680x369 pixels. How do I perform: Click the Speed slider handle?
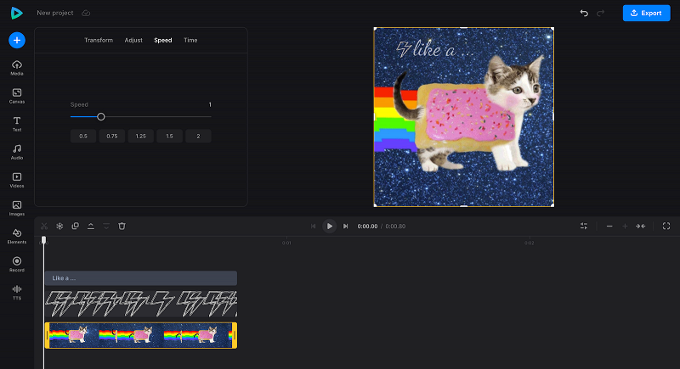[100, 117]
